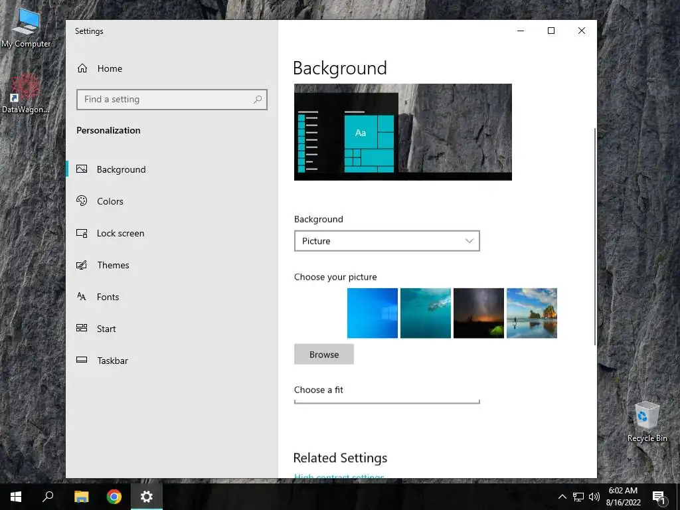Click the Browse button
The image size is (680, 510).
(x=324, y=355)
